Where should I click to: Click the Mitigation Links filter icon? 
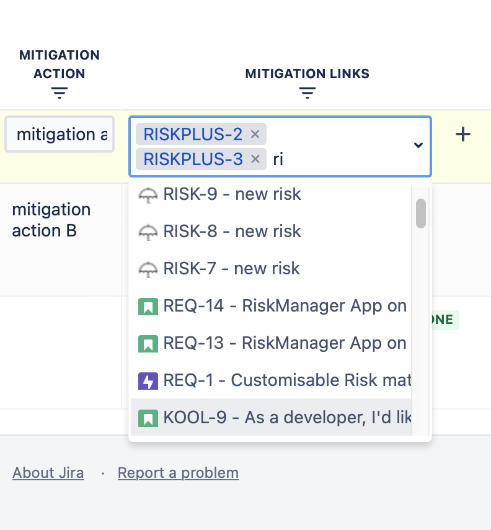pos(307,93)
